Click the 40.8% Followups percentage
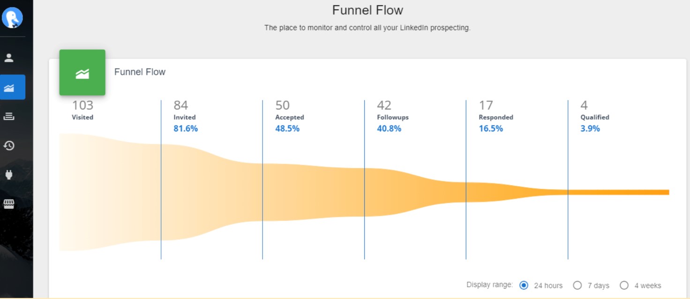The height and width of the screenshot is (299, 690). click(x=389, y=129)
